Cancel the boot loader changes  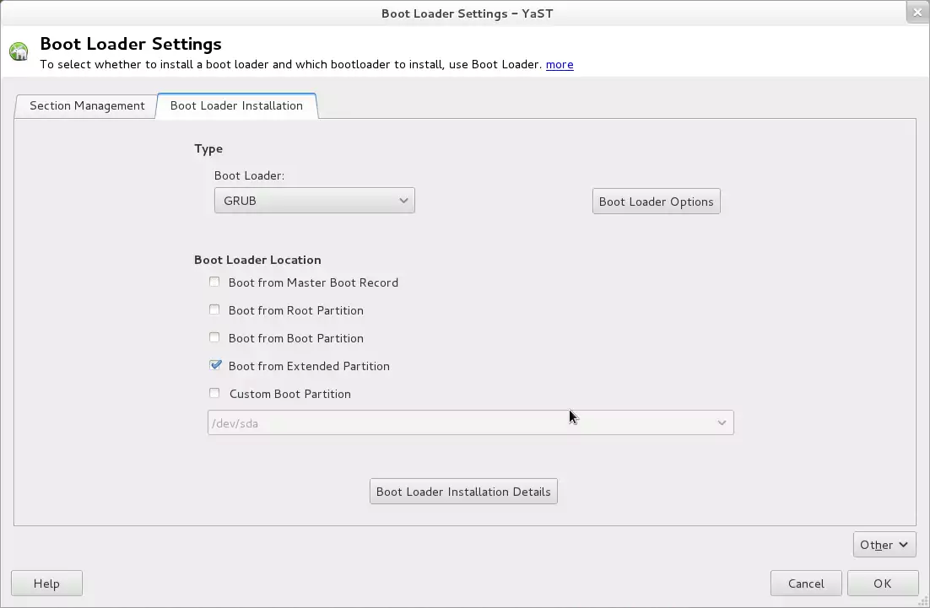pyautogui.click(x=805, y=584)
